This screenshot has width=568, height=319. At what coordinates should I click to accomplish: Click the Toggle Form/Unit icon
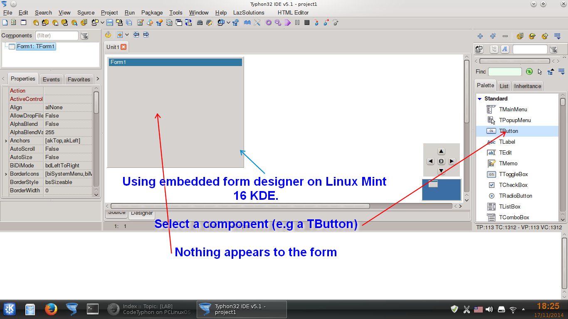point(188,22)
